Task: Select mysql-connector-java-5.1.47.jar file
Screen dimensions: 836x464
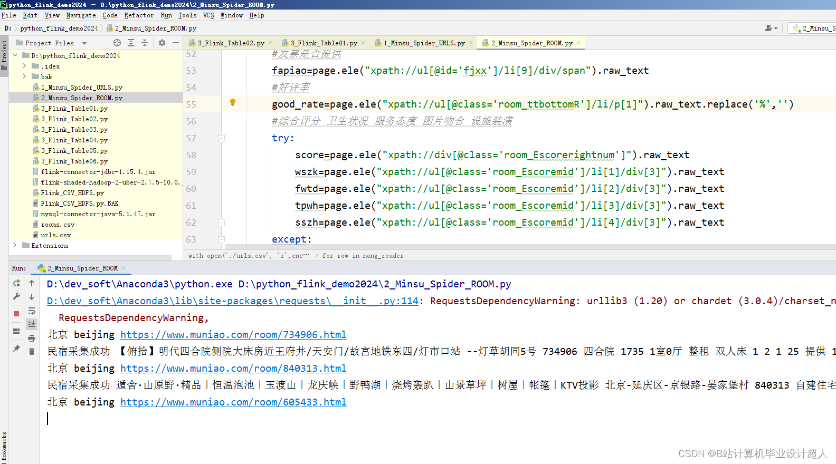Action: coord(98,214)
